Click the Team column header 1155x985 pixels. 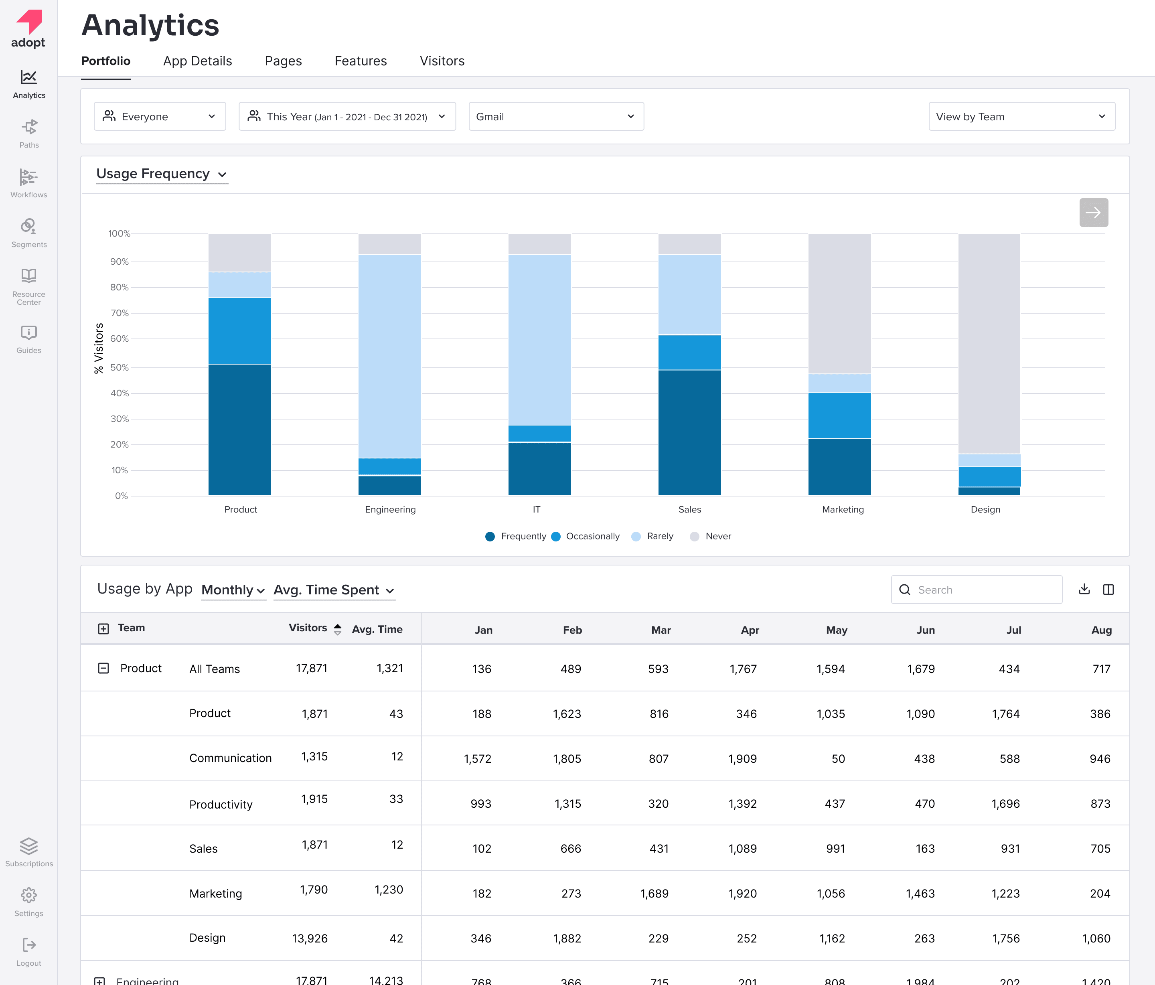point(132,628)
